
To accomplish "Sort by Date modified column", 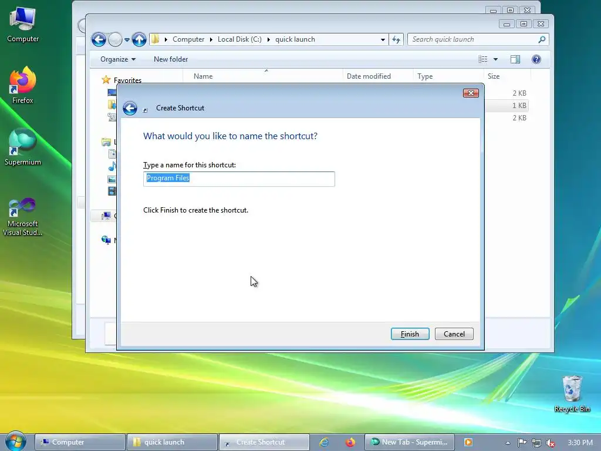I will point(377,76).
